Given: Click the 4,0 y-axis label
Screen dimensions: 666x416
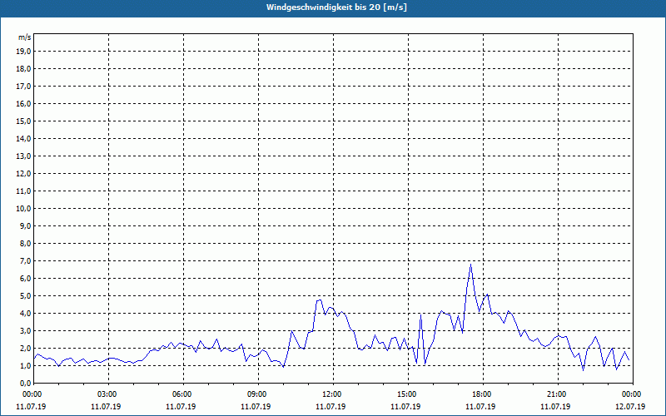Looking at the screenshot, I should [x=25, y=313].
